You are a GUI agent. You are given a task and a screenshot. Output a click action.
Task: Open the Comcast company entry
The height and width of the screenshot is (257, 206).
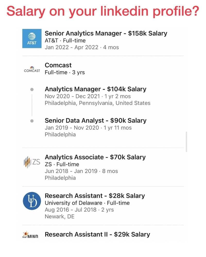[58, 65]
